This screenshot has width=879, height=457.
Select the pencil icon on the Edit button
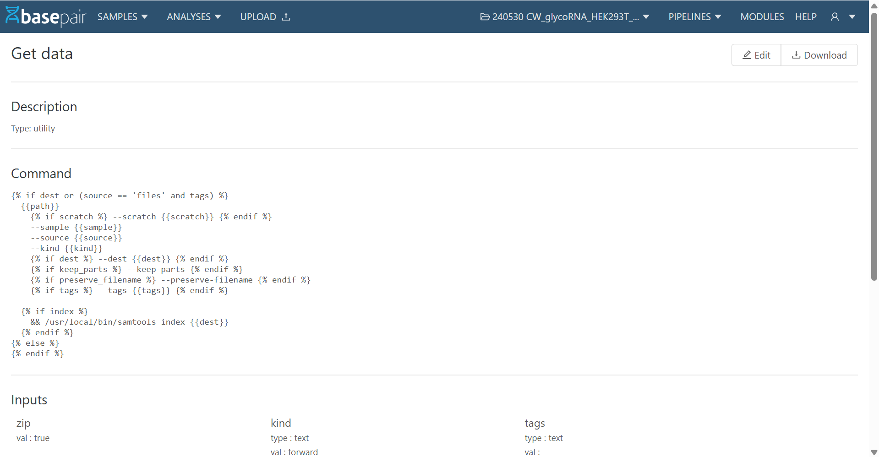click(x=747, y=55)
